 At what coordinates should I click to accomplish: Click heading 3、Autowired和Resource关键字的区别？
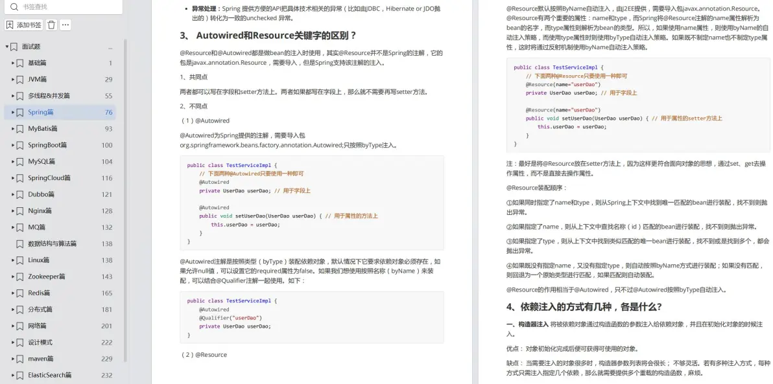268,36
